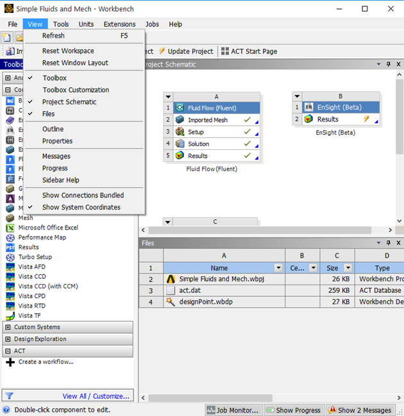This screenshot has height=416, width=404.
Task: Select Reset Window Layout menu entry
Action: [75, 63]
